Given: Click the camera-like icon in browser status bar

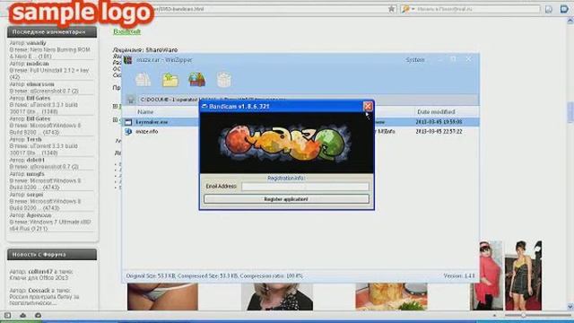Looking at the screenshot, I should click(x=38, y=315).
